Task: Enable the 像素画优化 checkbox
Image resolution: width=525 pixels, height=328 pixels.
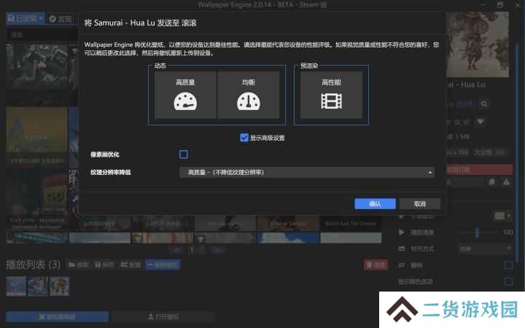Action: [x=184, y=155]
